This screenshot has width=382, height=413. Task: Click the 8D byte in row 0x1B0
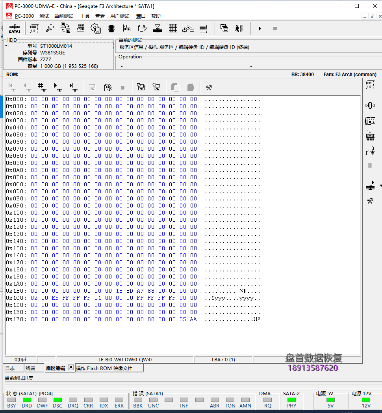coord(130,291)
